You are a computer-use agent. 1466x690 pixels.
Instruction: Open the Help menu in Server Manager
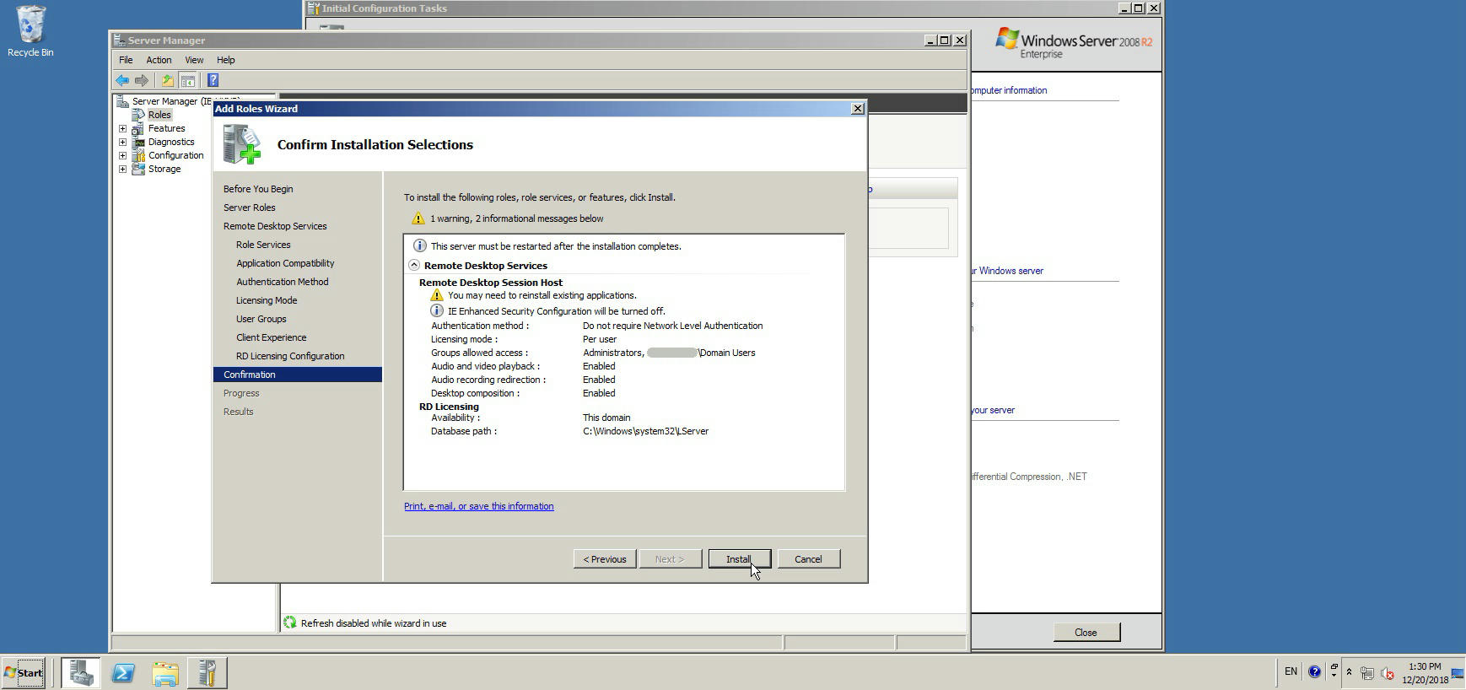[225, 60]
